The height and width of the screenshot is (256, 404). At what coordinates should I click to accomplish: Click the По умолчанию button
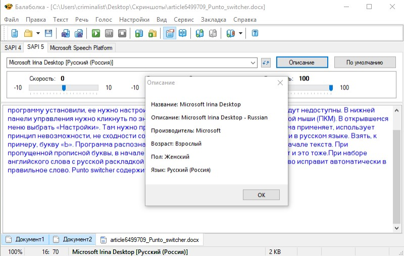[x=365, y=62]
